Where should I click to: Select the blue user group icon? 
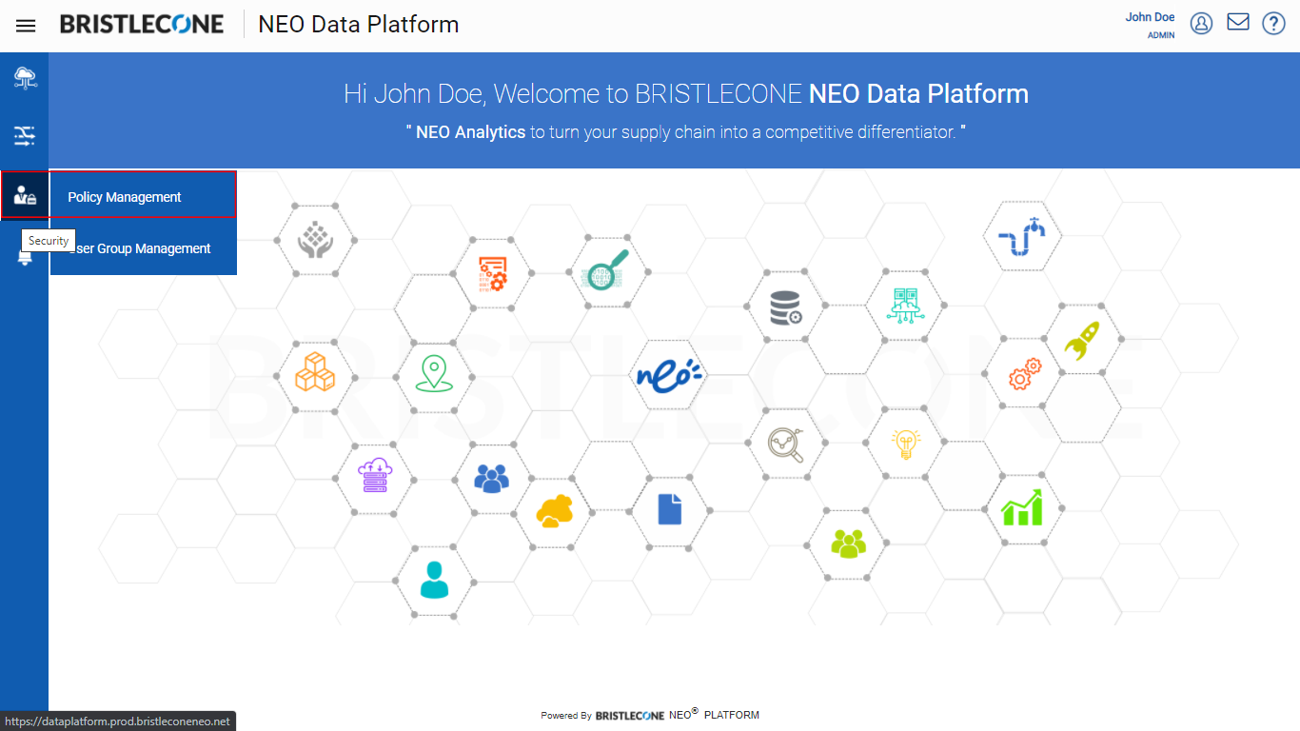[x=491, y=478]
